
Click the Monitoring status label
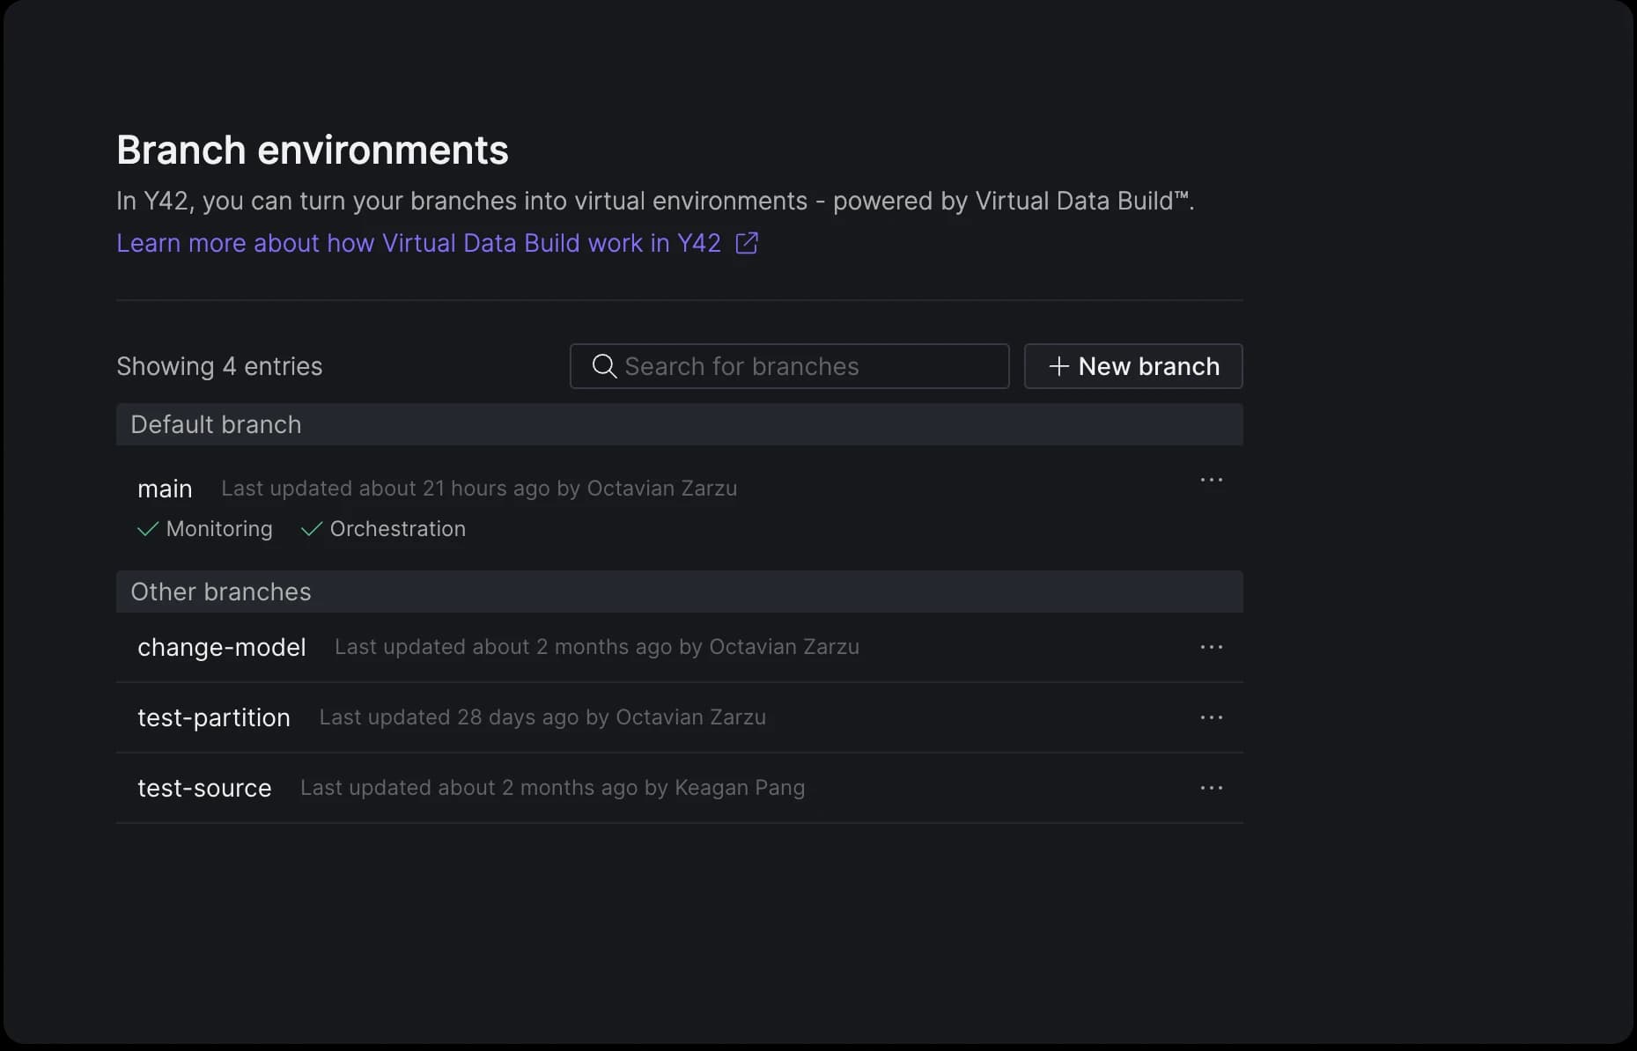click(x=219, y=529)
